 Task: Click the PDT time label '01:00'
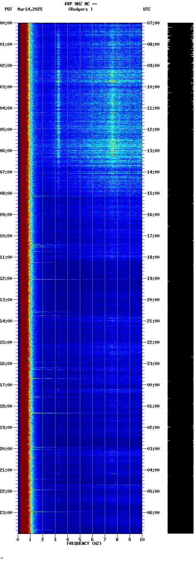(x=6, y=44)
